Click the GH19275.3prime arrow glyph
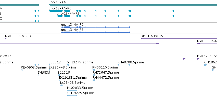217x97 pixels. (68, 65)
